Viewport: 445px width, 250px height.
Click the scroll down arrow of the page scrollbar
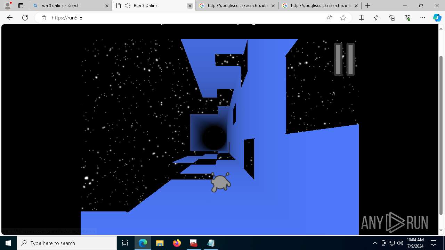[x=441, y=231]
